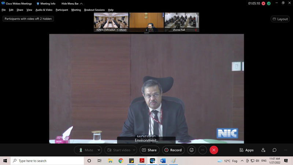
Task: Collapse the menu with Hide Menu Bar
Action: [72, 4]
